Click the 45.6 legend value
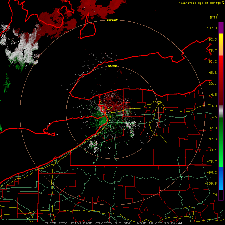225x225 pixels. coord(213,72)
